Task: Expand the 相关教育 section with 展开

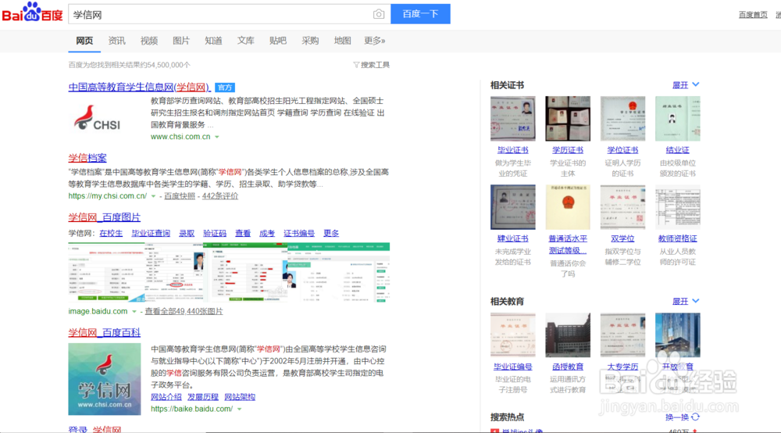Action: pyautogui.click(x=686, y=302)
